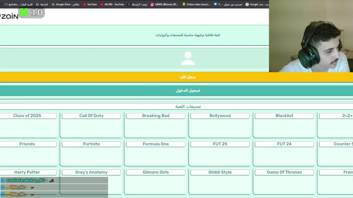The image size is (353, 198).
Task: Open the Google Drive ملفاتي bookmark
Action: point(66,4)
